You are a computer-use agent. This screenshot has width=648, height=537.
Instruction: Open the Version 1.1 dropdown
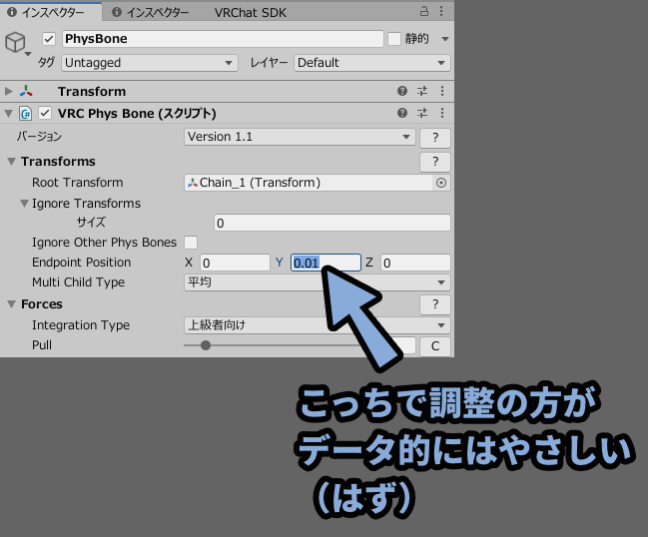[x=300, y=137]
